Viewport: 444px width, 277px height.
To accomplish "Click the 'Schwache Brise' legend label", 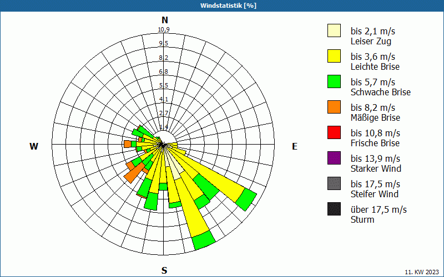I will 381,92.
